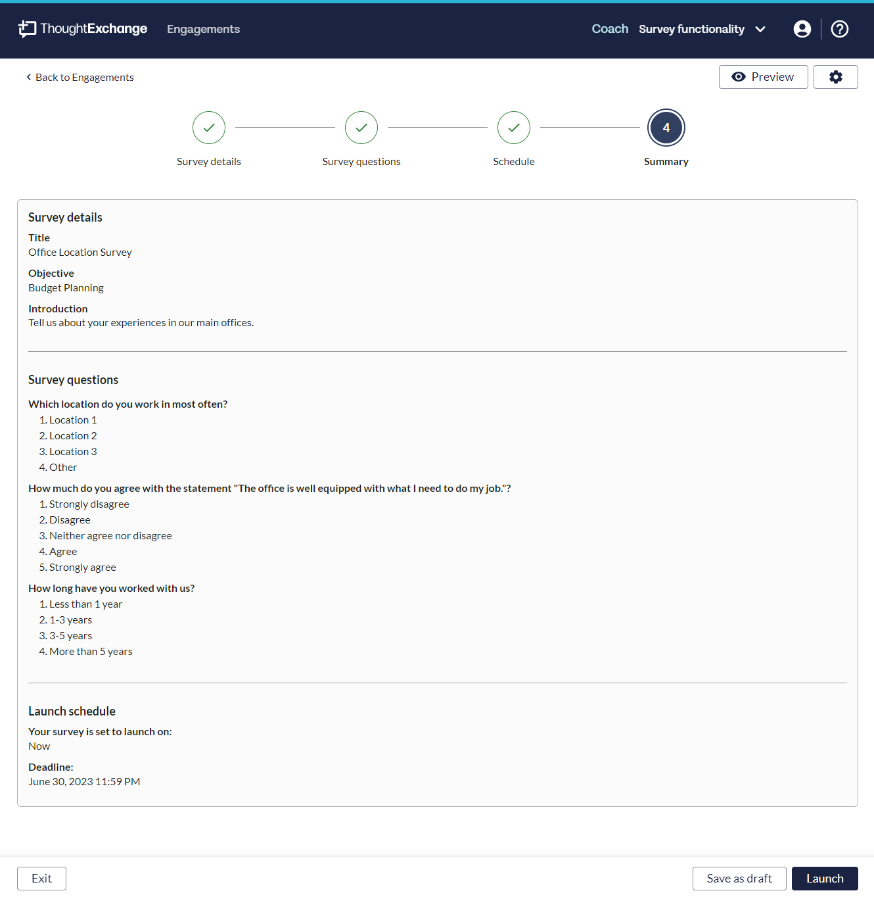This screenshot has width=874, height=897.
Task: Click the Launch button
Action: click(x=825, y=879)
